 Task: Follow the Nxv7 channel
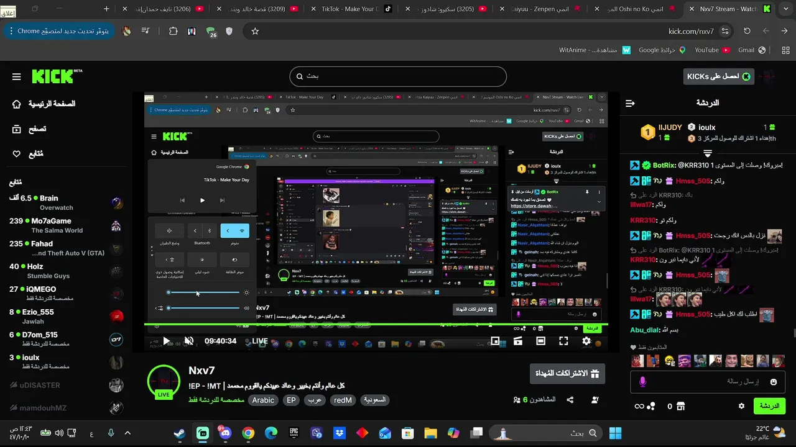coord(595,400)
